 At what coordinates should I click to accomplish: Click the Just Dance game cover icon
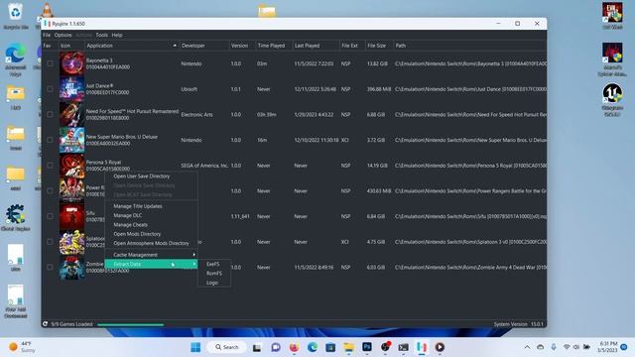click(72, 89)
